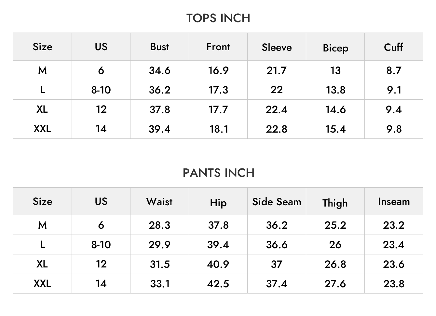Select the 40.9 hip measurement cell

click(x=218, y=264)
